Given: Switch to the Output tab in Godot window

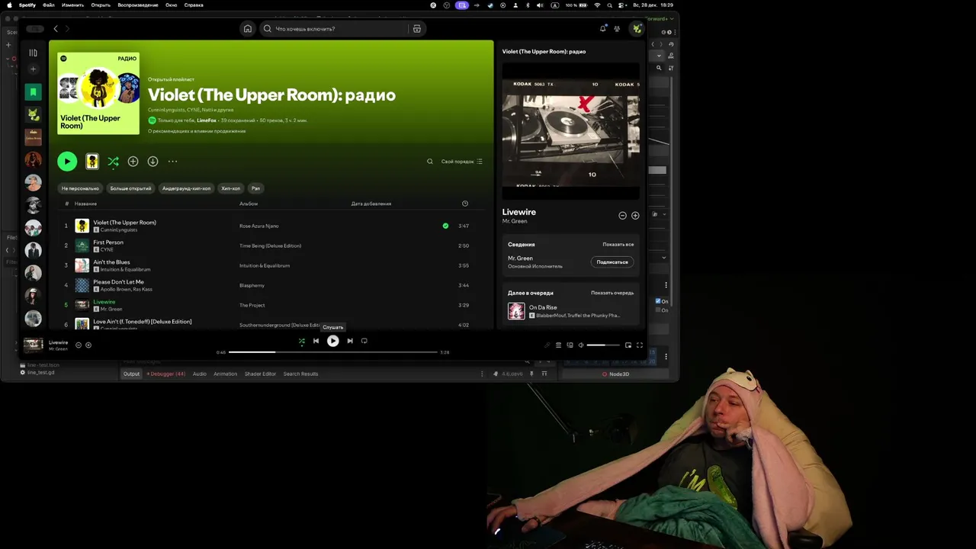Looking at the screenshot, I should 132,374.
